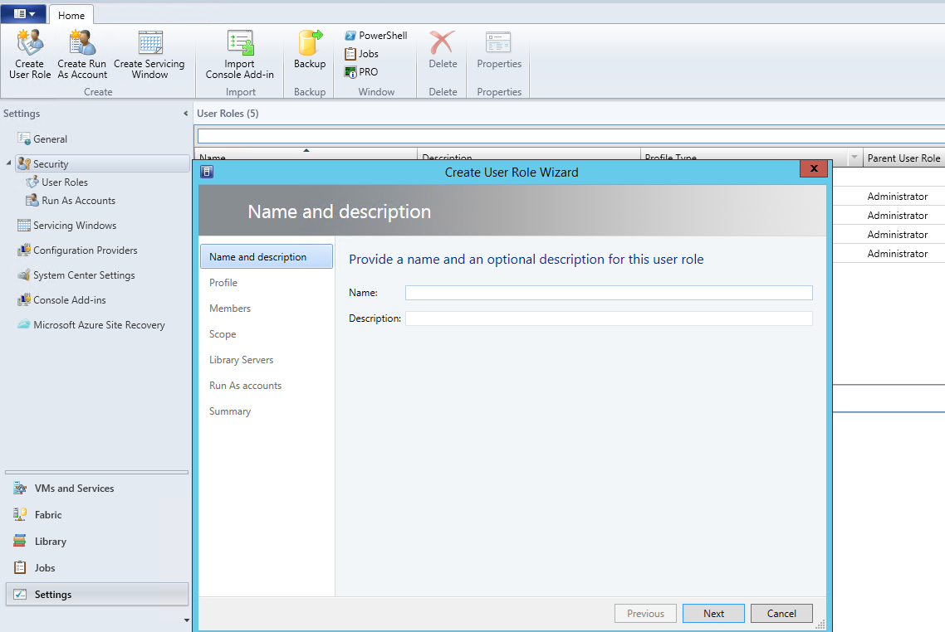Image resolution: width=945 pixels, height=632 pixels.
Task: Go to Profile wizard step
Action: [x=223, y=282]
